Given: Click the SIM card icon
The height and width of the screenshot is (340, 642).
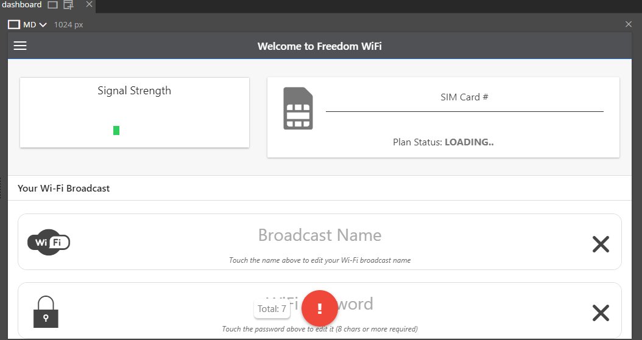Looking at the screenshot, I should pos(298,108).
